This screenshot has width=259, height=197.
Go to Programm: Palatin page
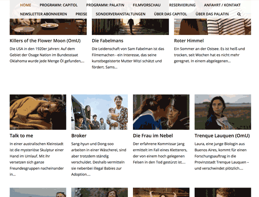[x=104, y=5]
